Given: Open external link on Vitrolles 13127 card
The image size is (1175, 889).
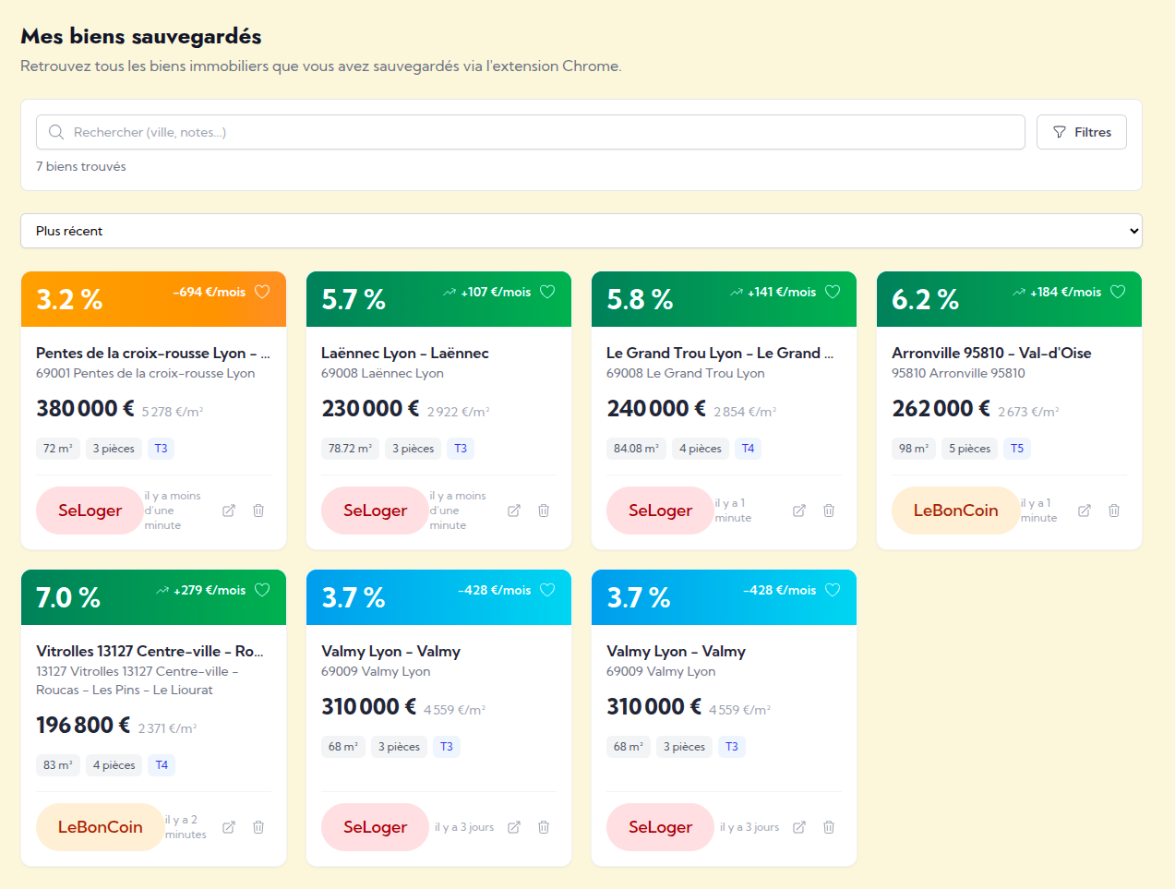Looking at the screenshot, I should pyautogui.click(x=229, y=827).
